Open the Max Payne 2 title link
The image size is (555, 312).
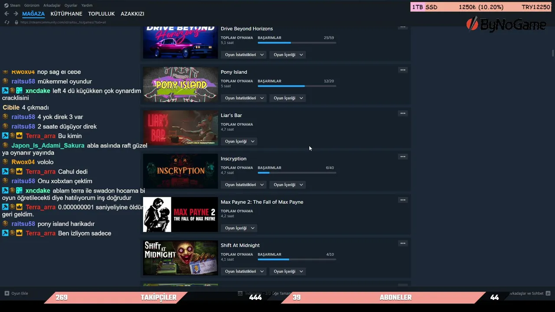[x=262, y=202]
